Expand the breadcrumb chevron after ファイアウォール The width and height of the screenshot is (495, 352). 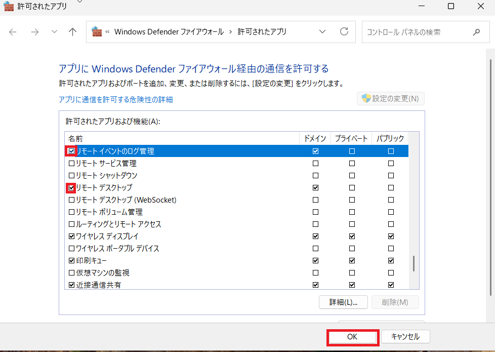point(230,32)
